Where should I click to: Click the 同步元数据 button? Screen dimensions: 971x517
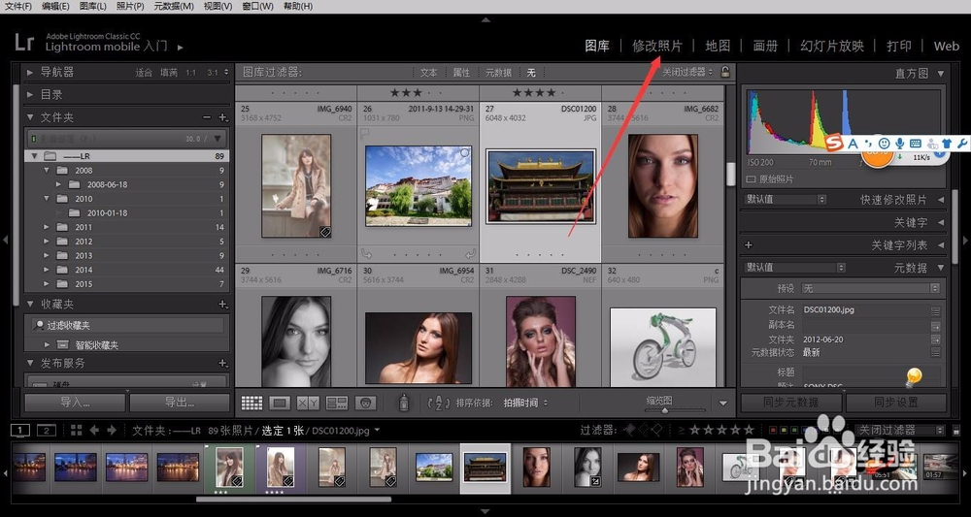pyautogui.click(x=790, y=403)
